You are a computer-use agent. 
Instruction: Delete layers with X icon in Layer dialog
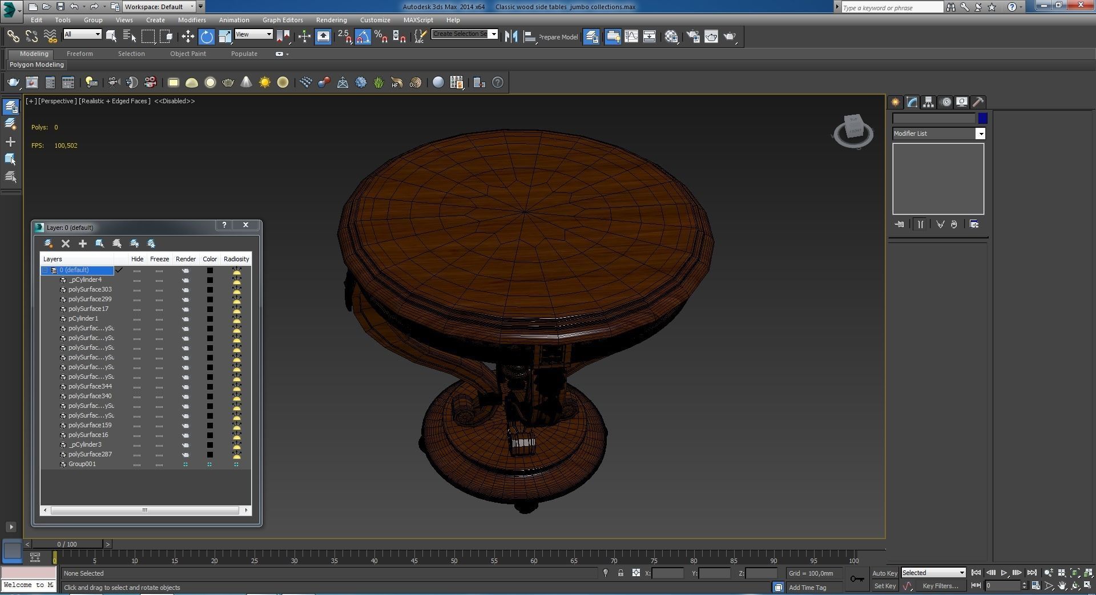[66, 244]
